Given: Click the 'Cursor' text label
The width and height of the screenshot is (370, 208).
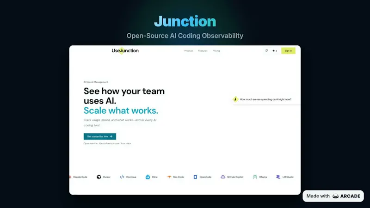Looking at the screenshot, I should 107,177.
